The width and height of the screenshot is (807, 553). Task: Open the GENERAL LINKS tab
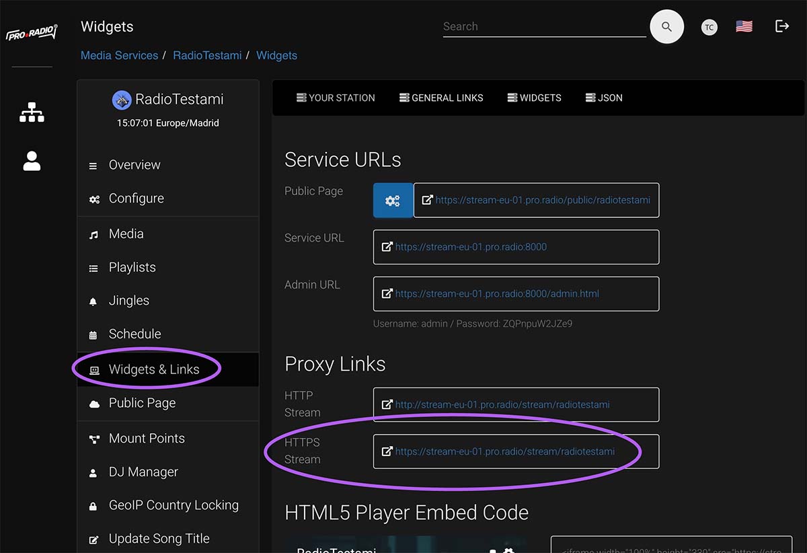pos(441,98)
